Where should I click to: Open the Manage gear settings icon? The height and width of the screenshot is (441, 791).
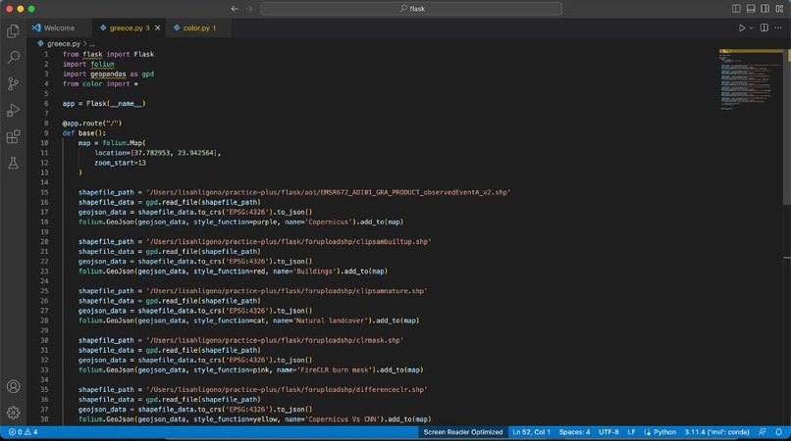(13, 413)
